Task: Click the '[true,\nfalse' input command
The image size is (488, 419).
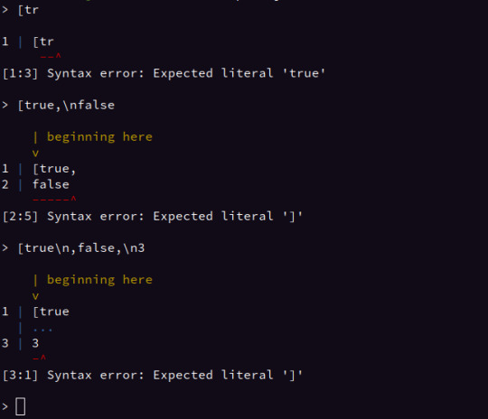Action: (x=66, y=105)
